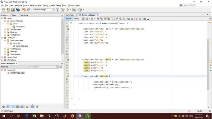Viewport: 212px width, 119px height.
Task: Click the Find Previous Occurrence icon
Action: coord(102,19)
